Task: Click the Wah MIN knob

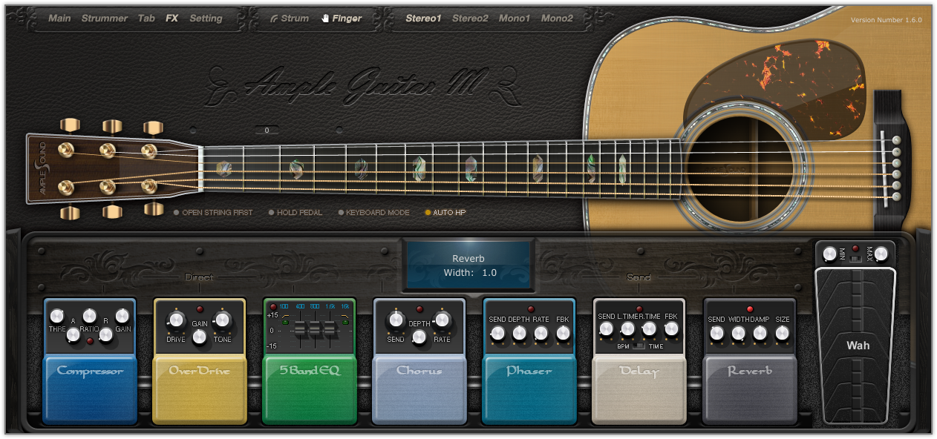Action: tap(829, 254)
